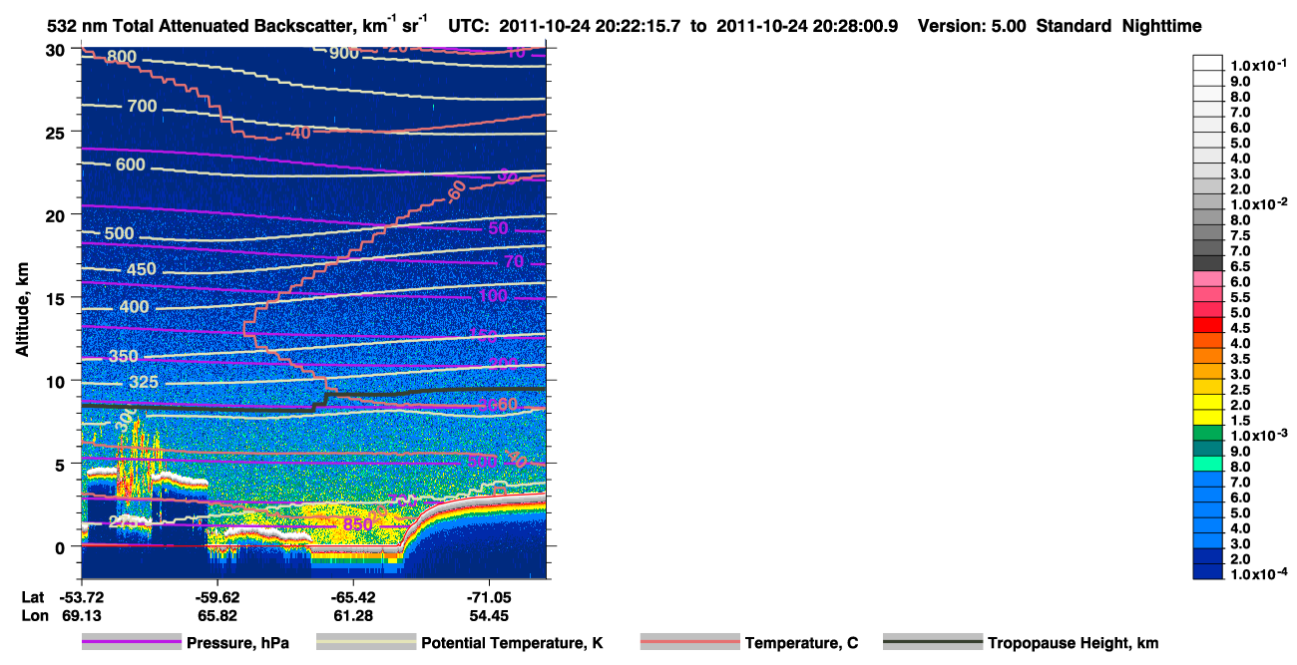This screenshot has width=1297, height=665.
Task: Click the 800 potential temperature contour label
Action: pos(122,57)
